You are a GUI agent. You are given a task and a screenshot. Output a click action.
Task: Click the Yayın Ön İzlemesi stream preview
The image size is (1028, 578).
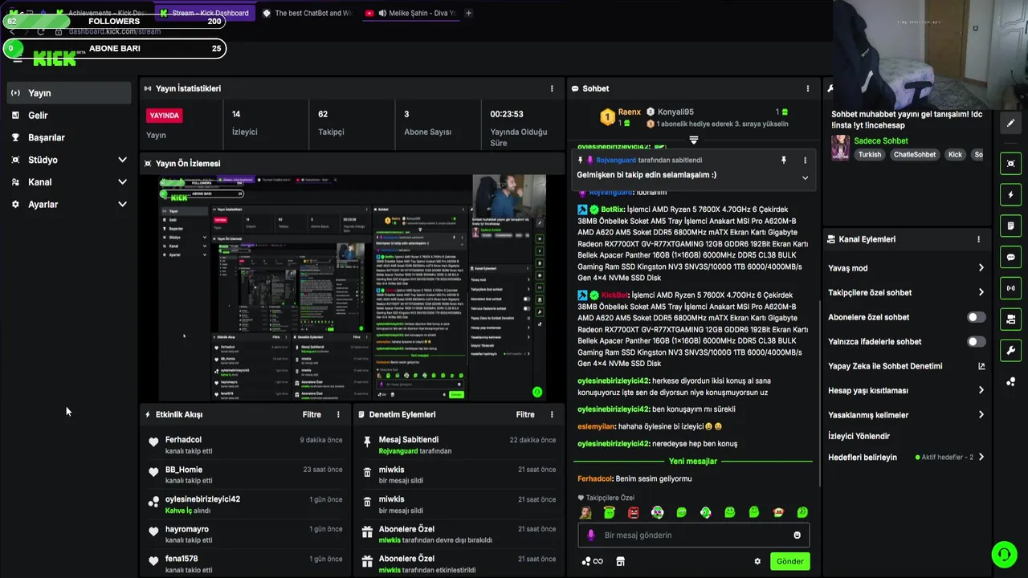[x=353, y=287]
